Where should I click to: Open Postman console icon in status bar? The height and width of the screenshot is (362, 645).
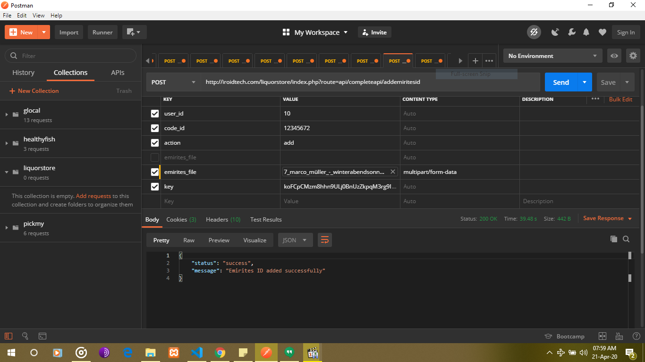pyautogui.click(x=42, y=336)
